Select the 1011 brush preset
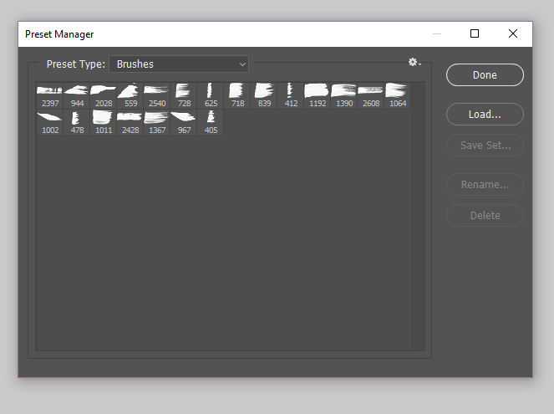 pos(104,122)
